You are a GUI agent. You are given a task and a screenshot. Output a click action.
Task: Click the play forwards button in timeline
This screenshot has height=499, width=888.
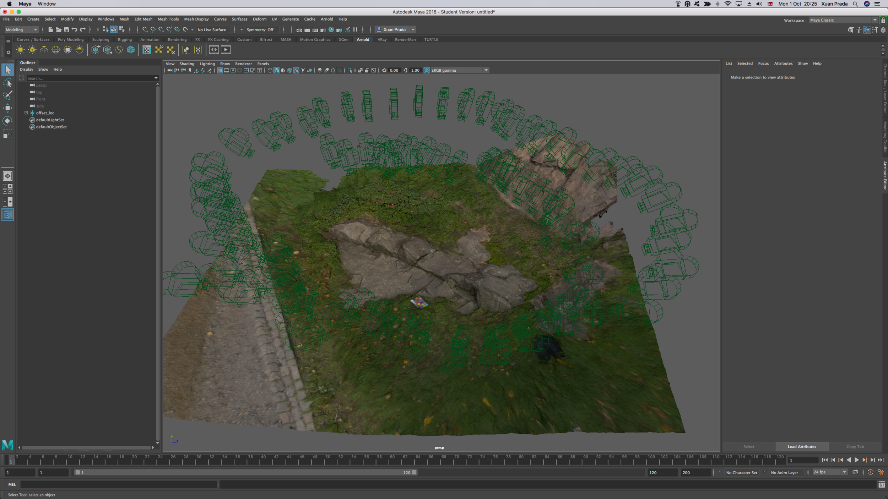click(x=856, y=460)
